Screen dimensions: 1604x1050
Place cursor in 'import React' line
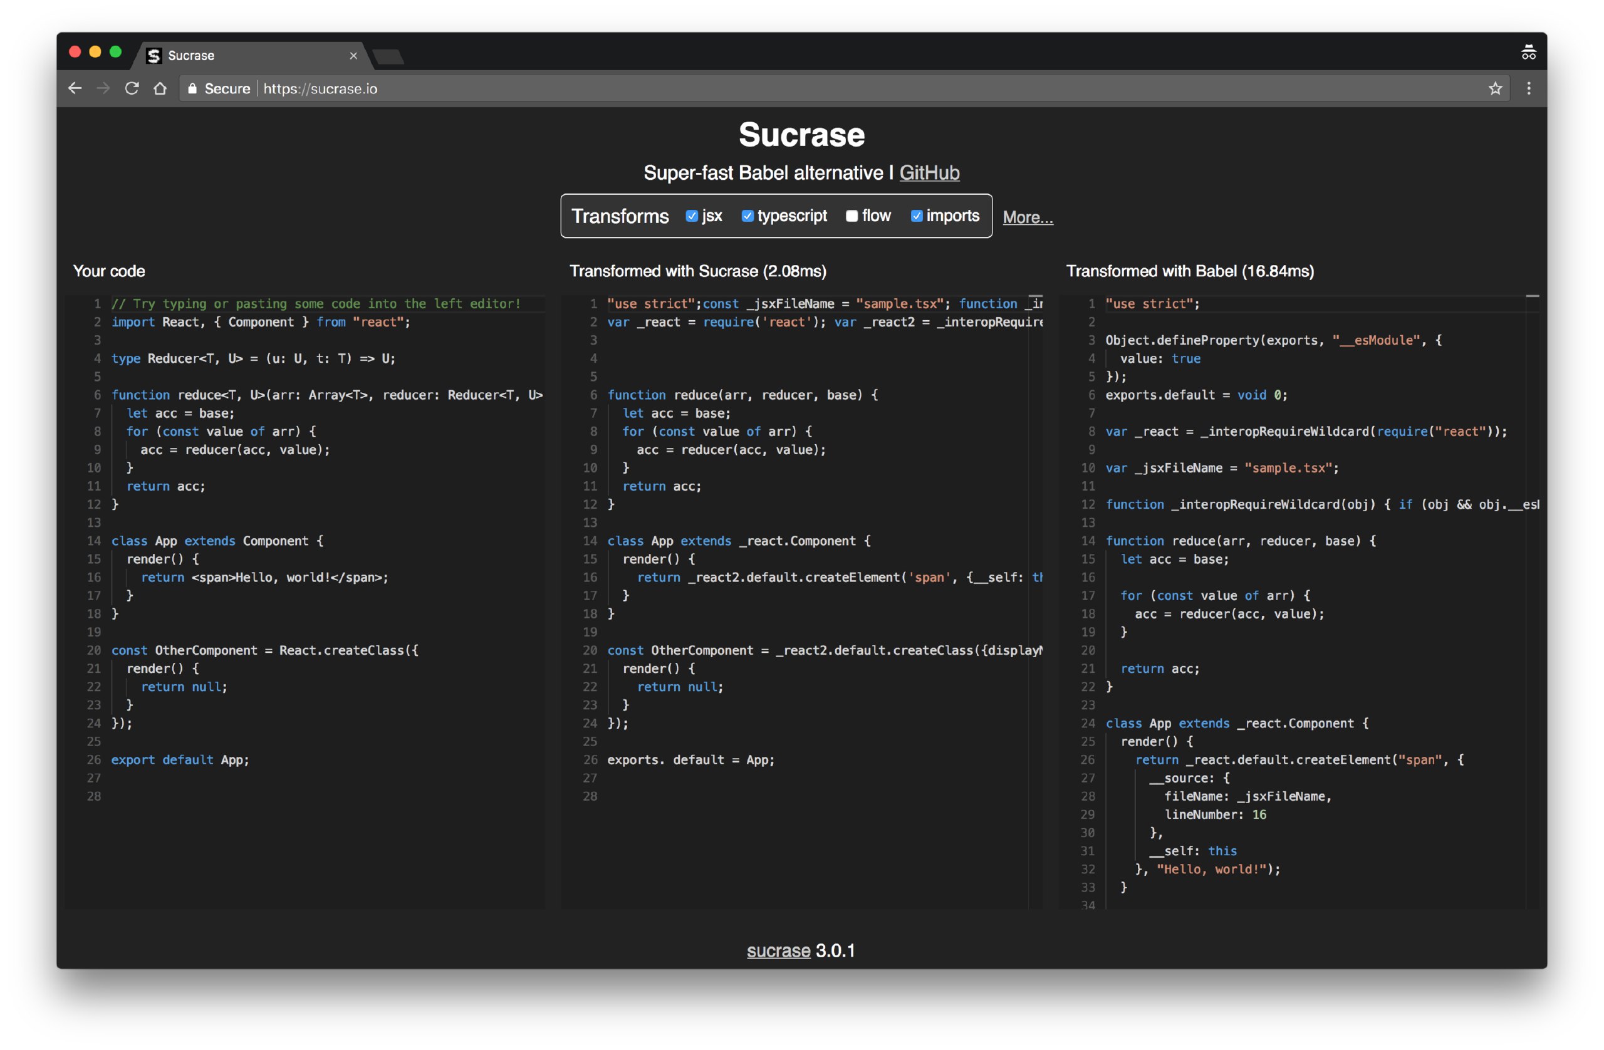click(x=261, y=322)
